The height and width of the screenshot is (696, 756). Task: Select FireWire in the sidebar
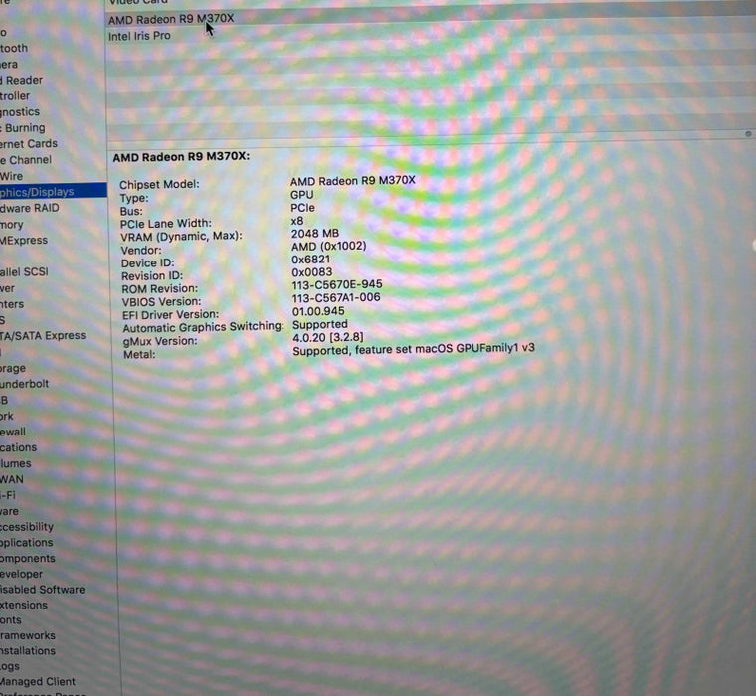(12, 176)
